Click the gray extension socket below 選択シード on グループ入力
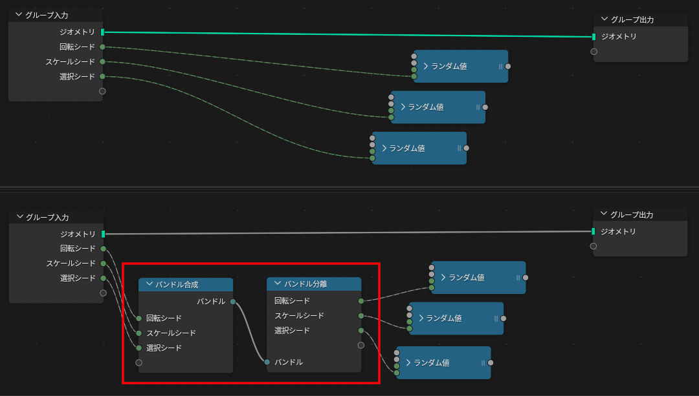The image size is (699, 396). coord(102,91)
